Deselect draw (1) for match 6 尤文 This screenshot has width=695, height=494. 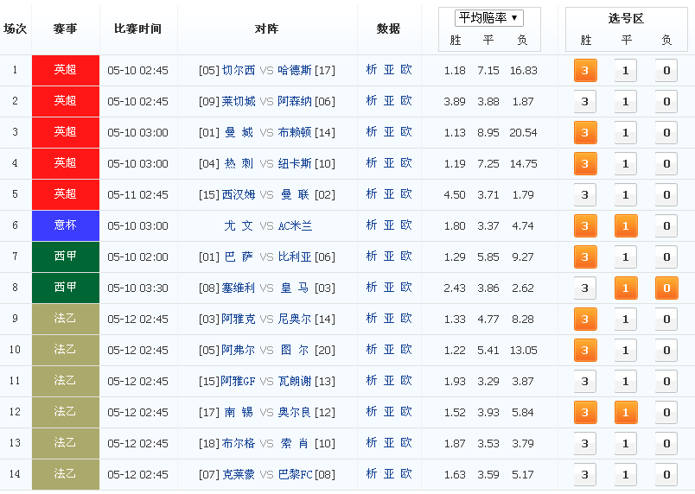tap(626, 226)
